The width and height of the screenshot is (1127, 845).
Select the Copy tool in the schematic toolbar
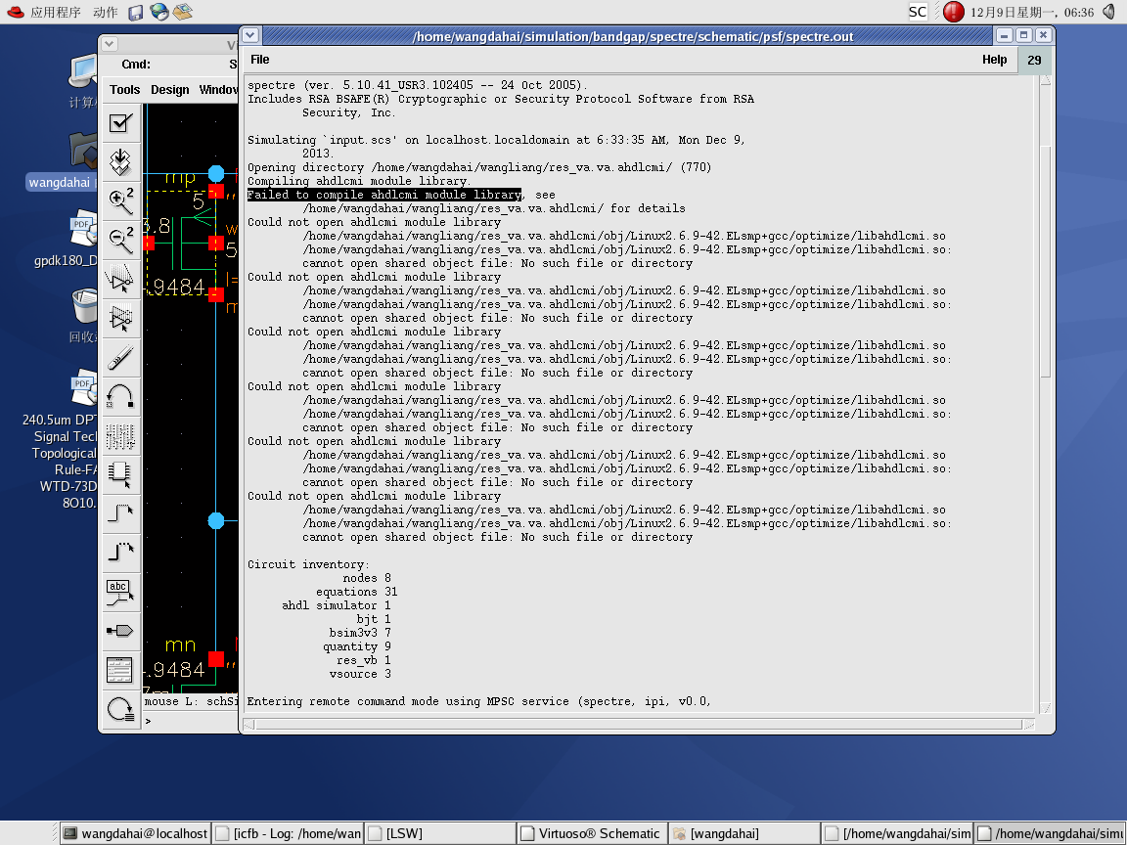(120, 317)
